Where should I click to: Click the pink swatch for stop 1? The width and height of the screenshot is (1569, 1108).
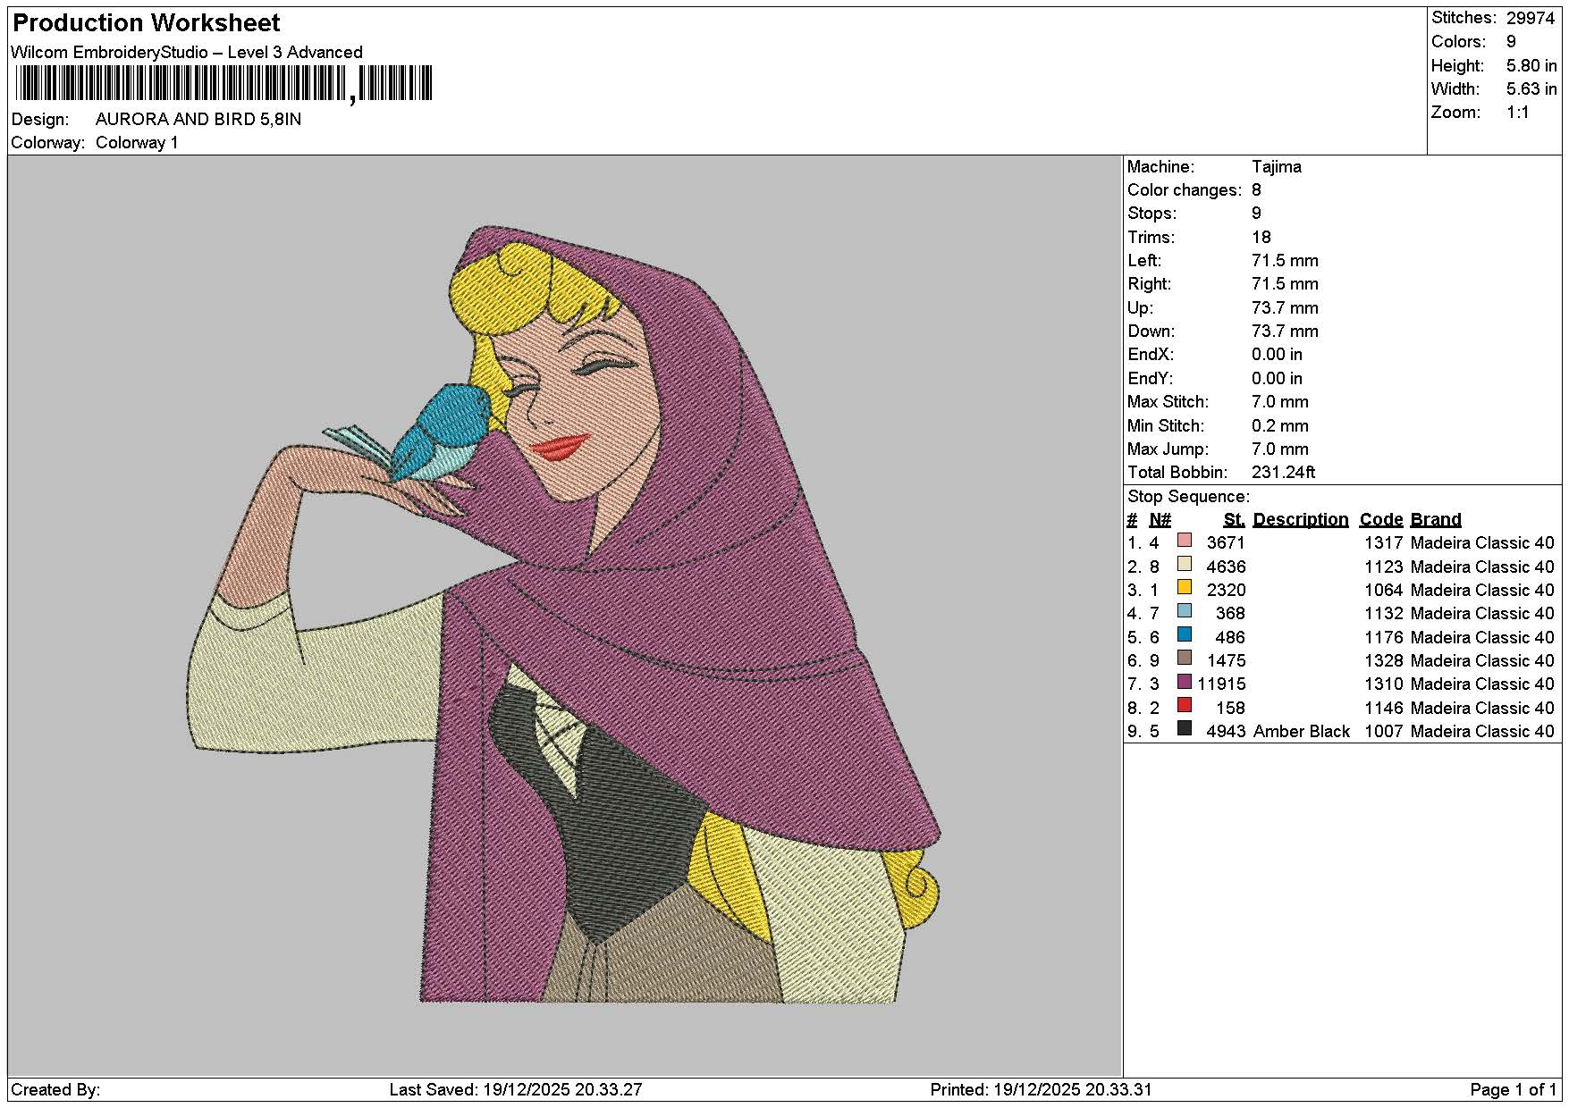1185,541
